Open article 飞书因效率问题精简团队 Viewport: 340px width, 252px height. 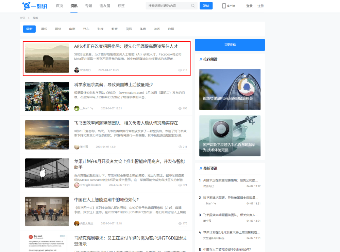(126, 123)
